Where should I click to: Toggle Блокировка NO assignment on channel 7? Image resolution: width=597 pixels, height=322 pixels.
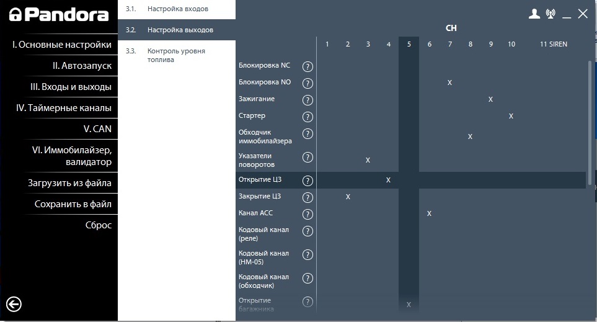point(449,83)
